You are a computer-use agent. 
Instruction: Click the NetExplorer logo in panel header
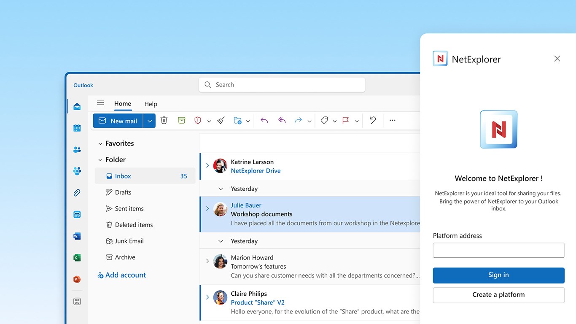(440, 59)
